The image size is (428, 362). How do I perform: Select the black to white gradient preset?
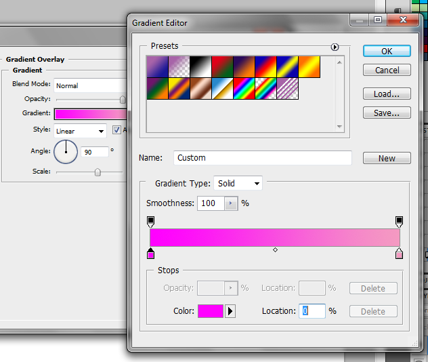pos(200,66)
